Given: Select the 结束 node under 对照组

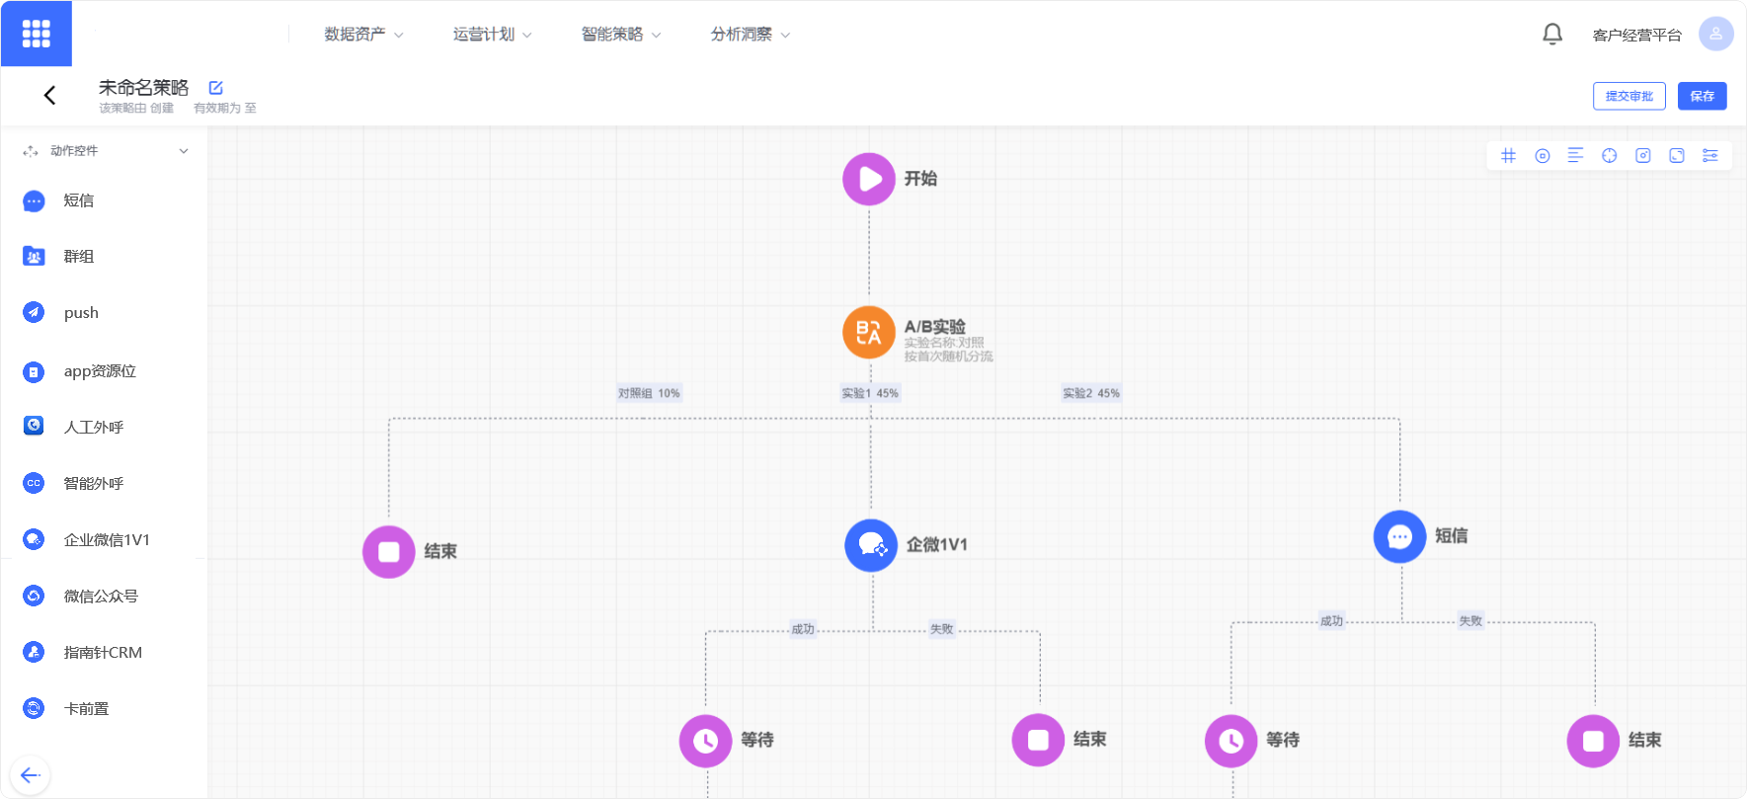Looking at the screenshot, I should click(x=389, y=551).
